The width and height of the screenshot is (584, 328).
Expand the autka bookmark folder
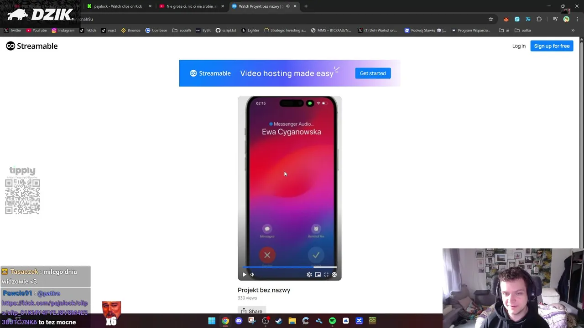coord(523,31)
